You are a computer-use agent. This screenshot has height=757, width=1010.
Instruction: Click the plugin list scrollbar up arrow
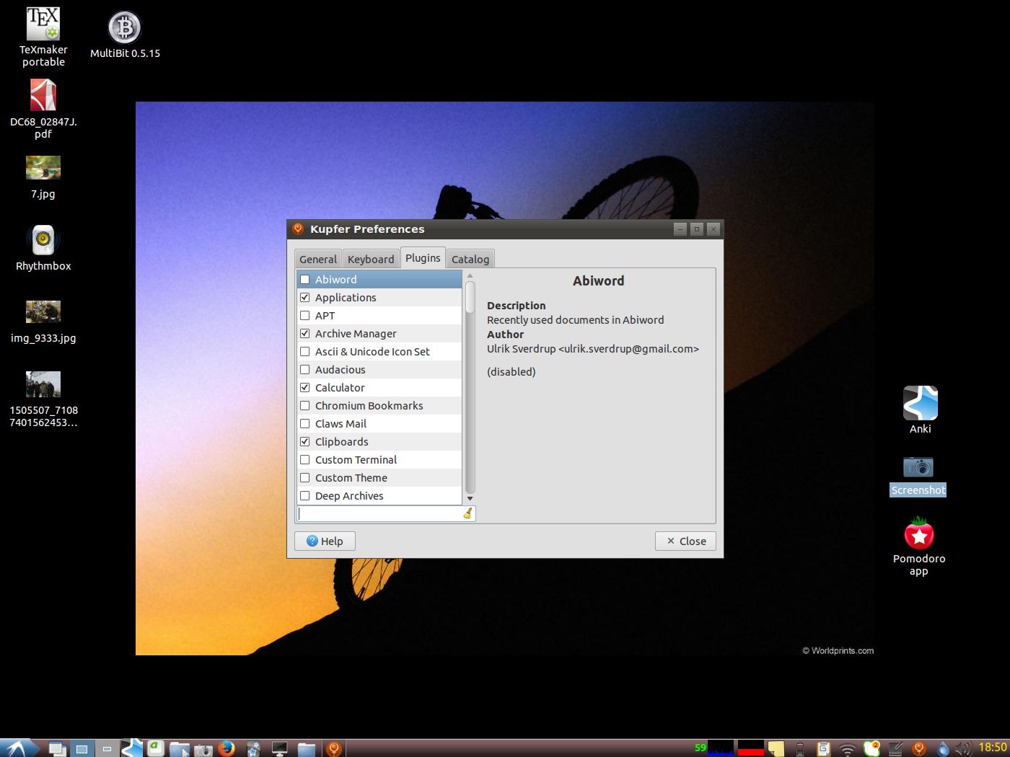point(470,275)
